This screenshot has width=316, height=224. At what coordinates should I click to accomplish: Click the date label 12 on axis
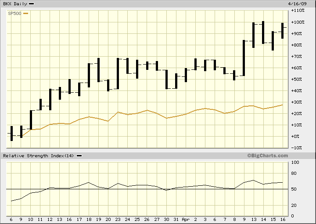(x=50, y=219)
